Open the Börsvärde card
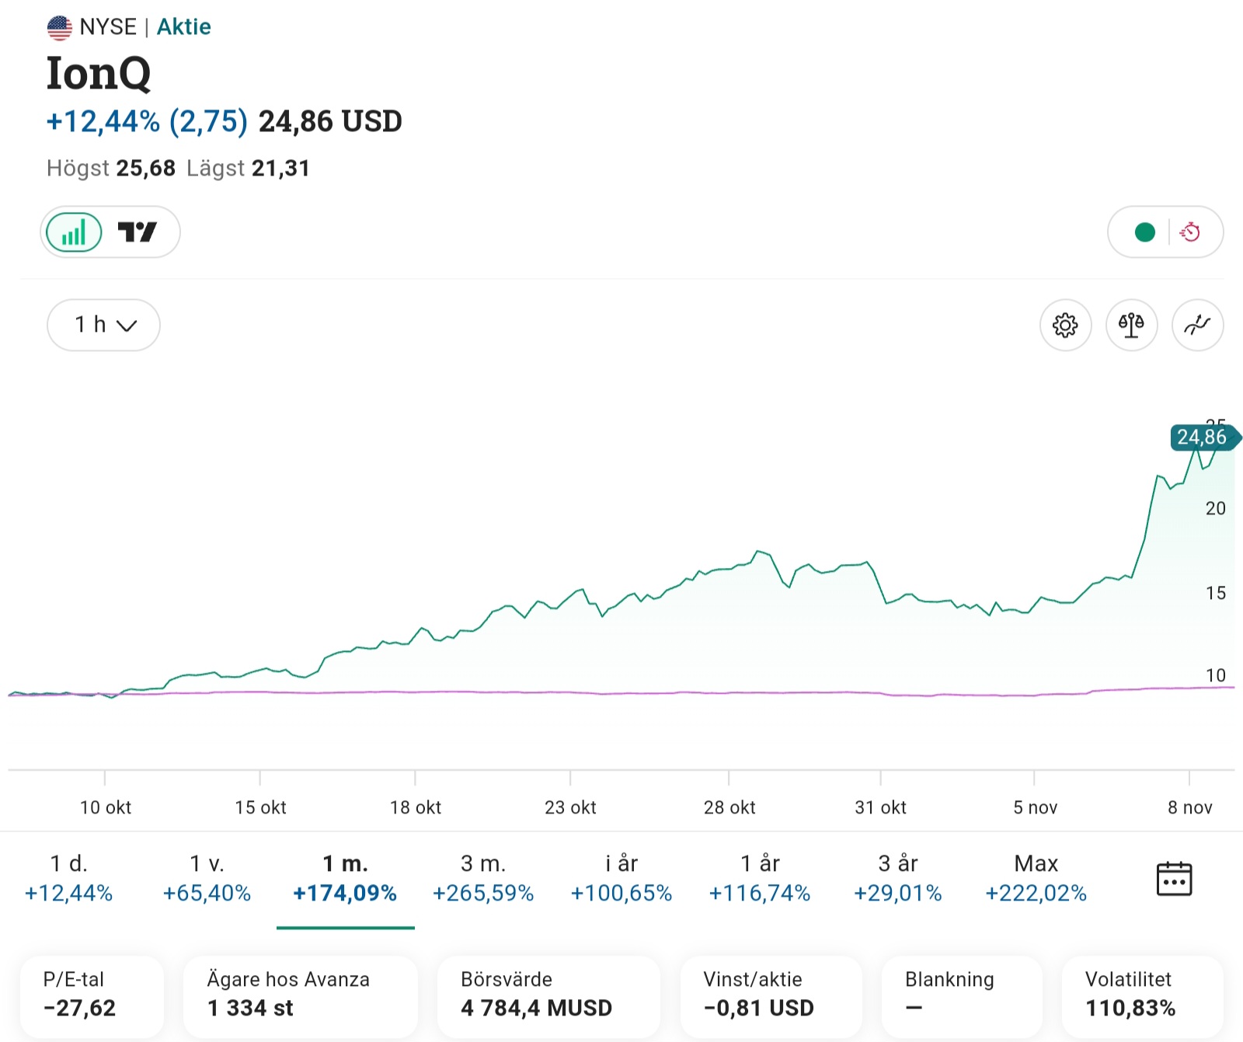 pyautogui.click(x=548, y=995)
